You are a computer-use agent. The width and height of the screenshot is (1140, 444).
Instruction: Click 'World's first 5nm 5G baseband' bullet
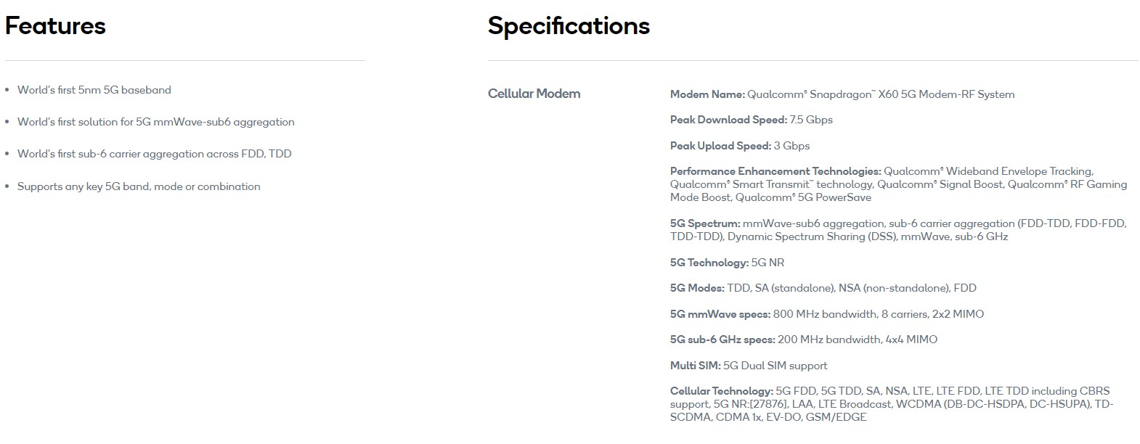(94, 90)
